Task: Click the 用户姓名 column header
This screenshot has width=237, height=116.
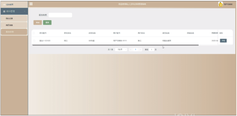Action: 141,33
